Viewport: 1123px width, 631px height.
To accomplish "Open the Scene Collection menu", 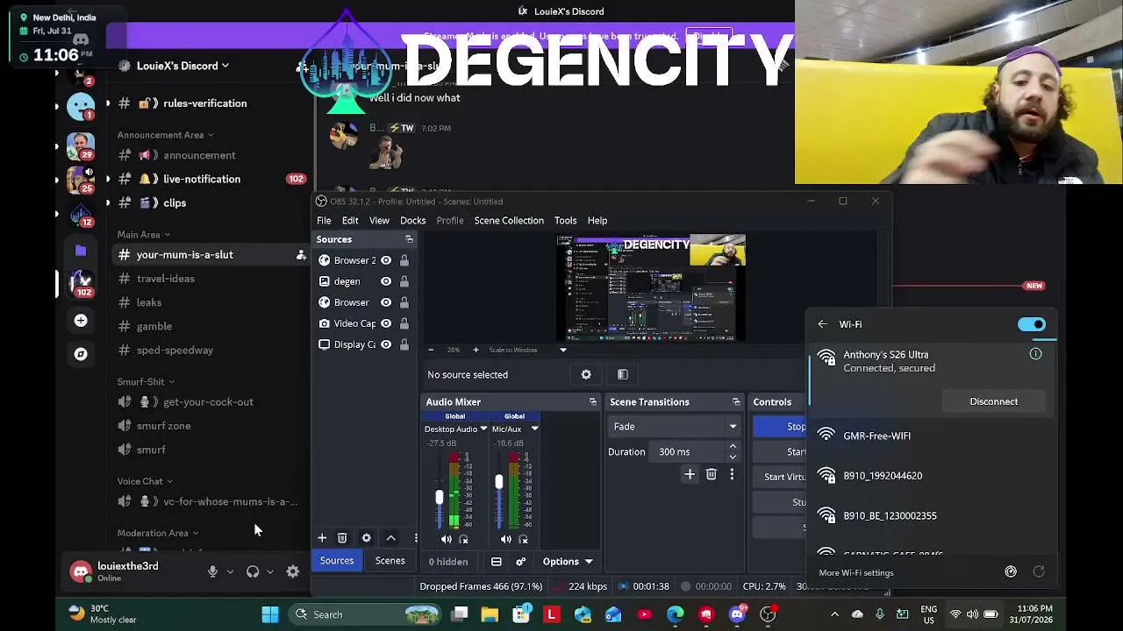I will (x=509, y=221).
